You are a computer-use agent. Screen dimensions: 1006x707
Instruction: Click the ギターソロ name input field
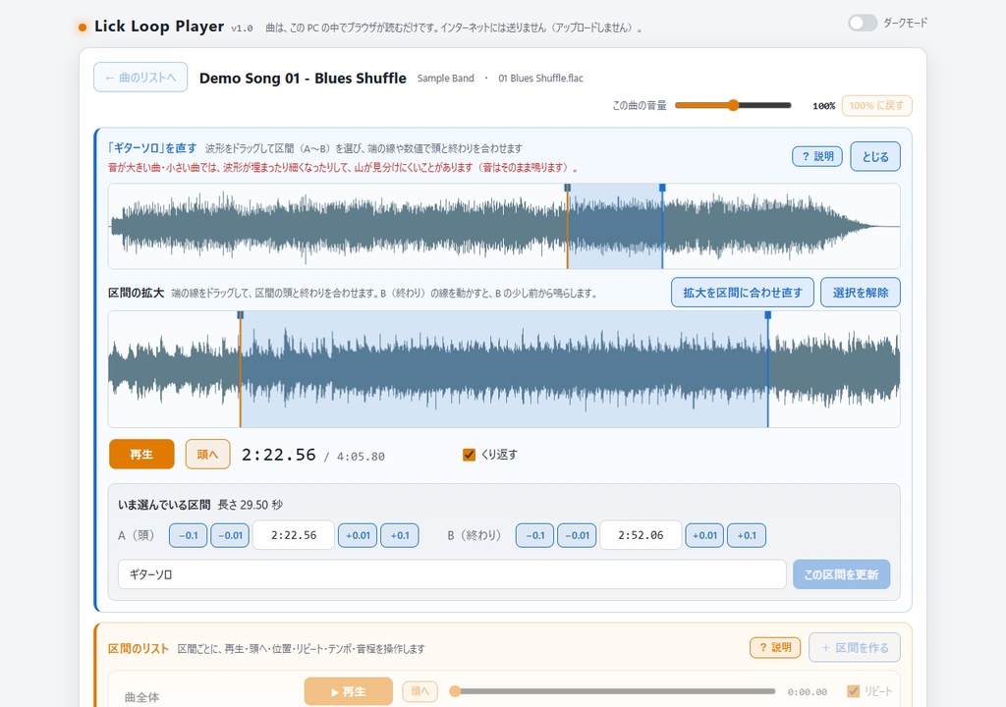(452, 574)
